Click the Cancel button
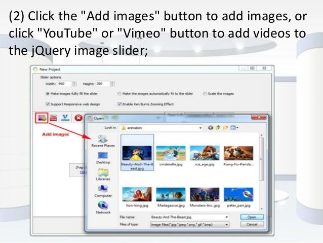Viewport: 323px width, 243px height. [252, 224]
